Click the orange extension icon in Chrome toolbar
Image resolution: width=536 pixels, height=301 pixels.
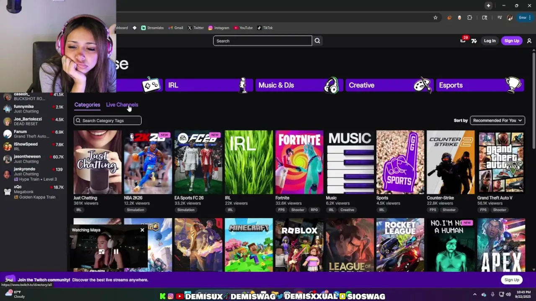(x=449, y=18)
